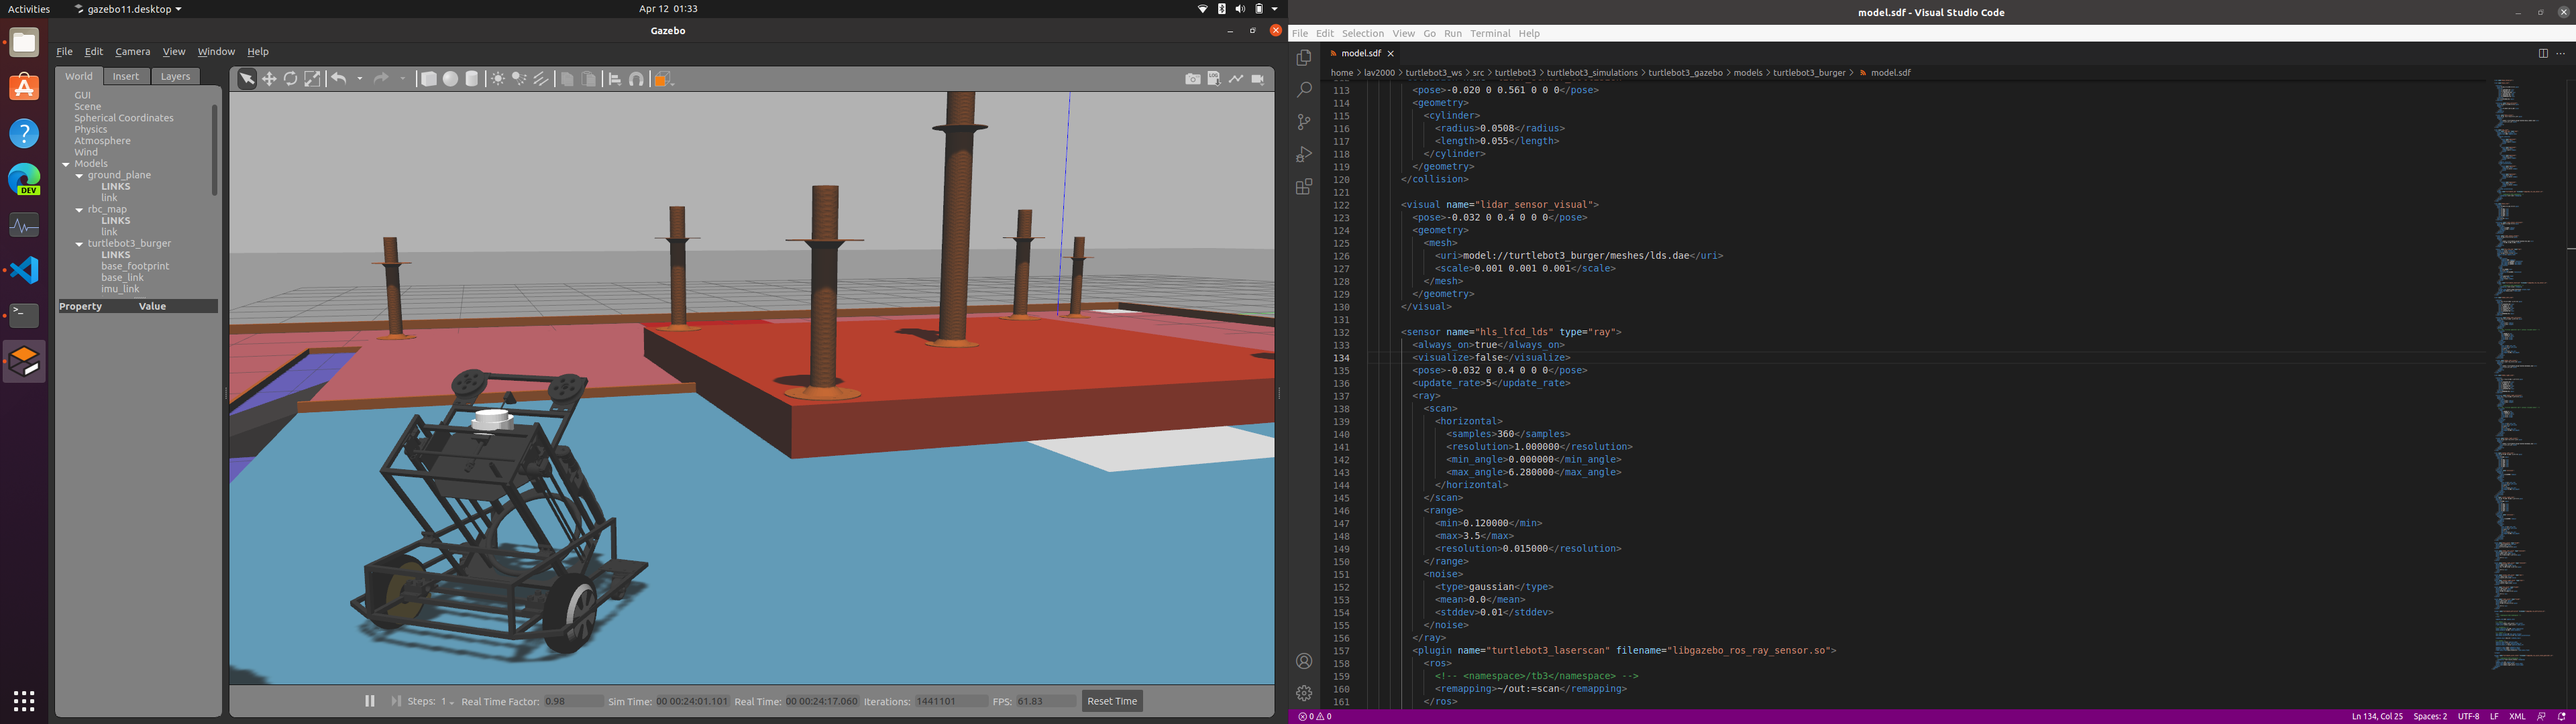Select the rotate mode tool
The height and width of the screenshot is (724, 2576).
(291, 79)
